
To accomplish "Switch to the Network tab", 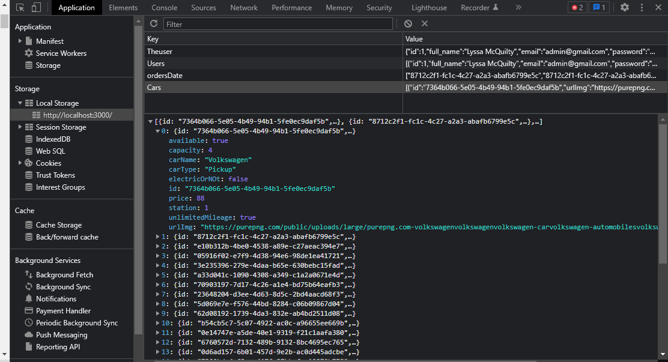I will [x=244, y=8].
